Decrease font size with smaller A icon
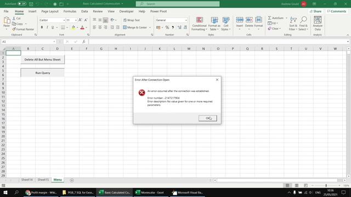The image size is (351, 197). click(x=86, y=20)
